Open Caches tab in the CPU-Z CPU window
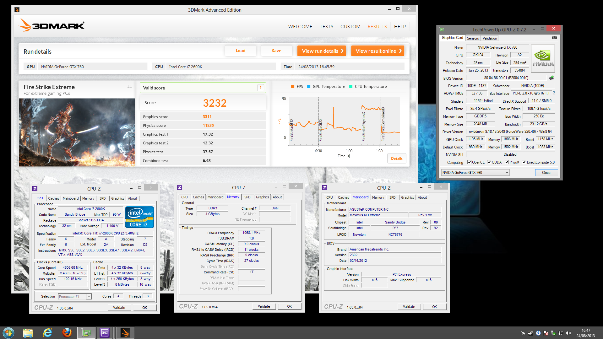This screenshot has width=603, height=339. click(54, 198)
